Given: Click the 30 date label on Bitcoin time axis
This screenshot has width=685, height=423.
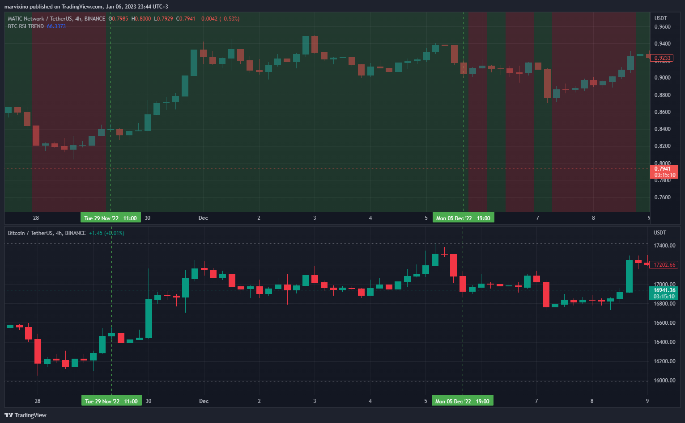Looking at the screenshot, I should pyautogui.click(x=149, y=401).
